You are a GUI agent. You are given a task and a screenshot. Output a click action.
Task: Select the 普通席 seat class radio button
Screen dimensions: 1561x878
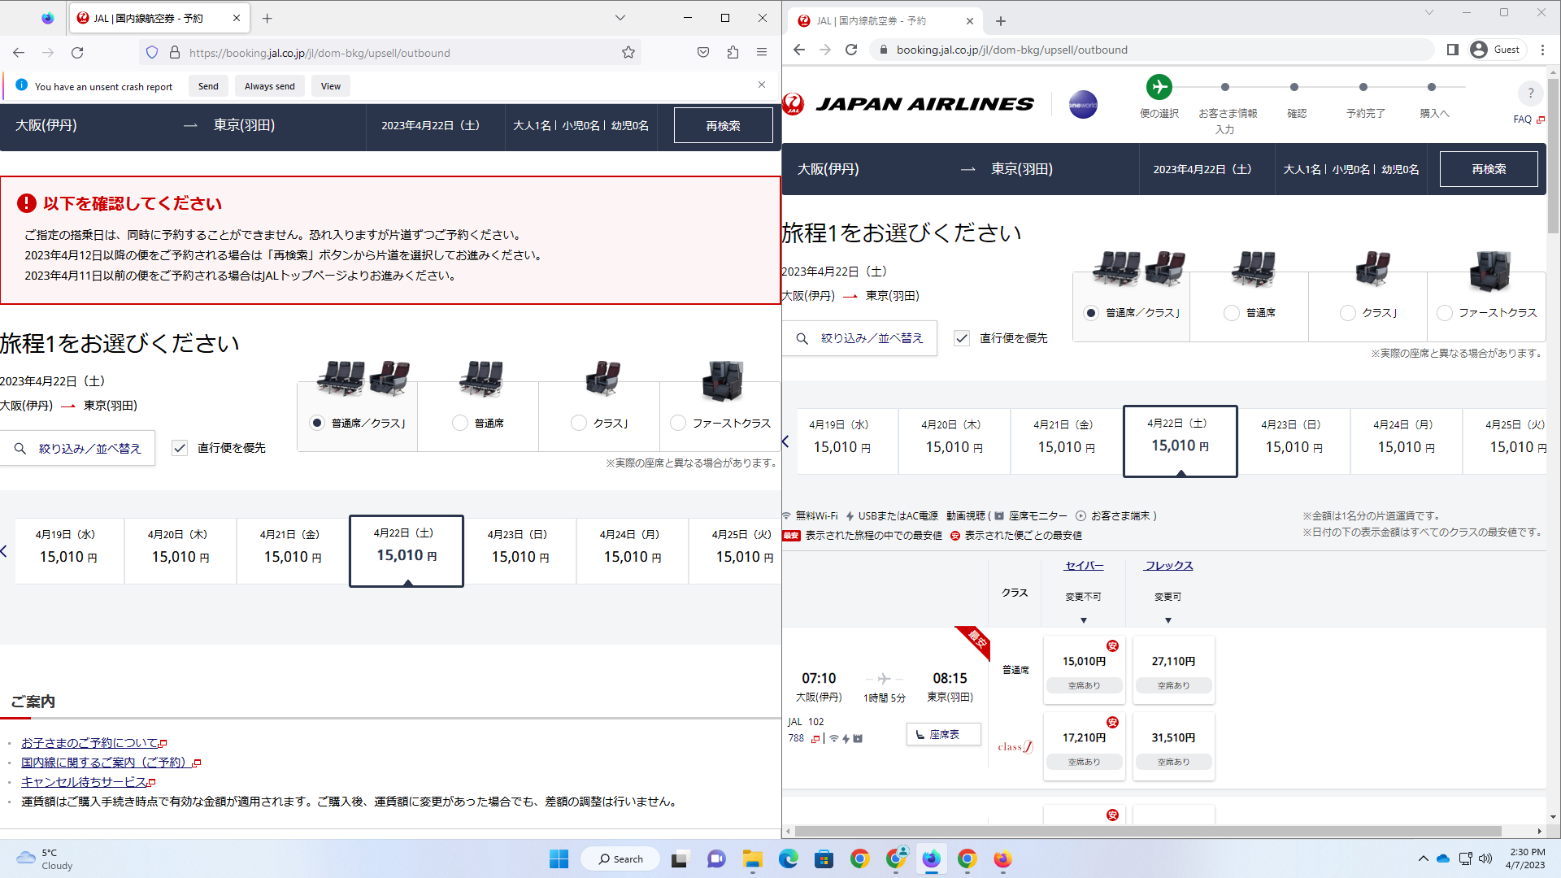[x=1230, y=312]
